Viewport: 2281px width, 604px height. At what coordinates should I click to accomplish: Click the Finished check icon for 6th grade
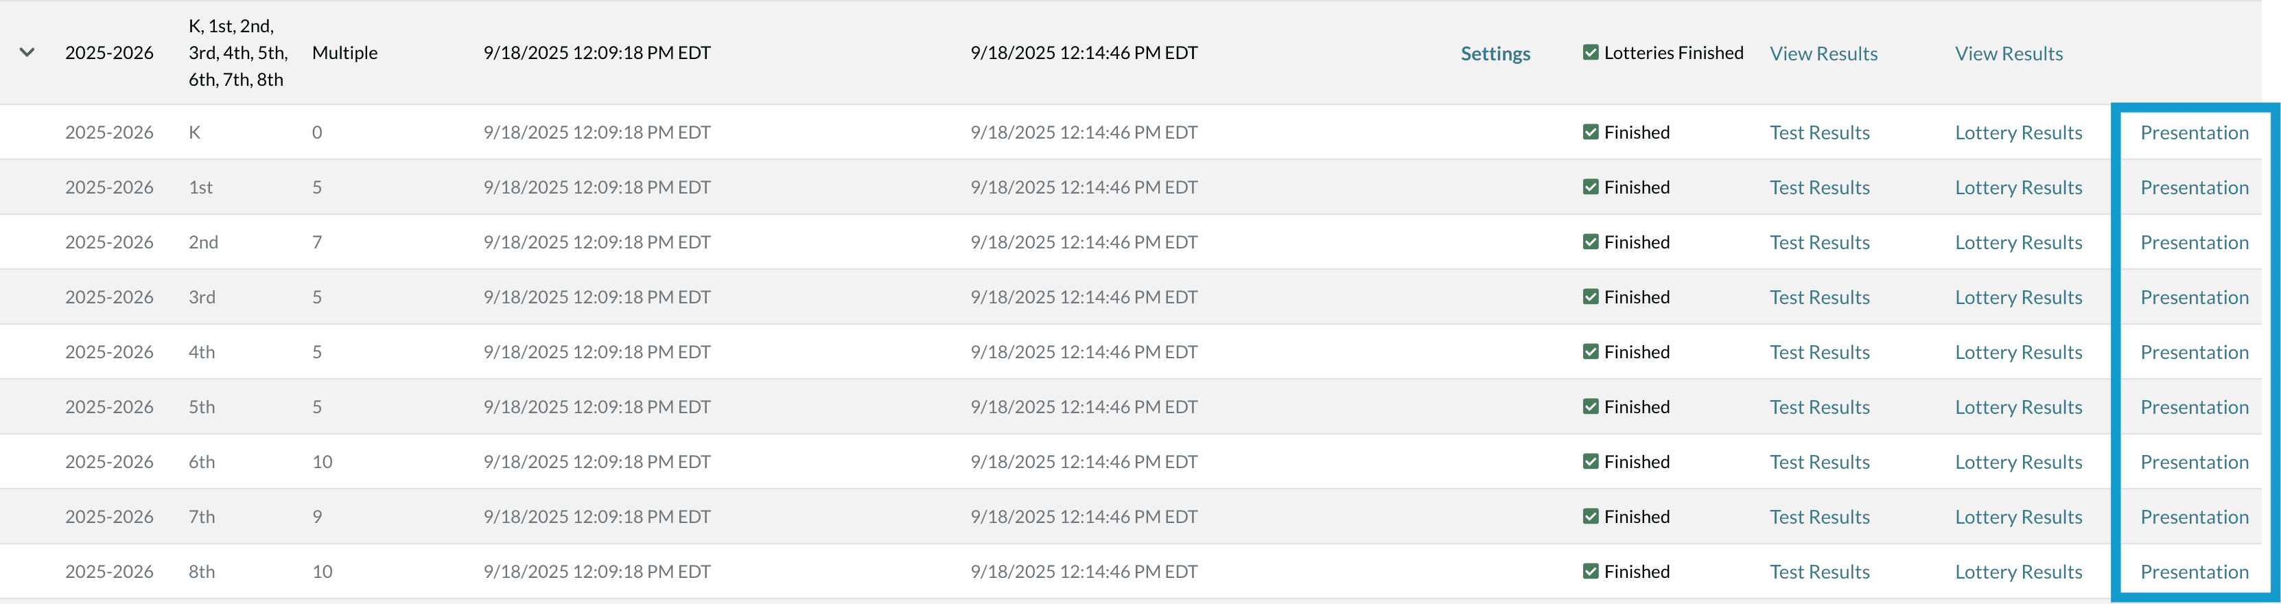pos(1591,461)
